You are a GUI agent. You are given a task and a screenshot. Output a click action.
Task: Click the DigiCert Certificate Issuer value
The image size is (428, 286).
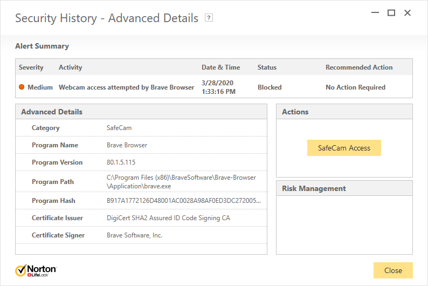168,218
